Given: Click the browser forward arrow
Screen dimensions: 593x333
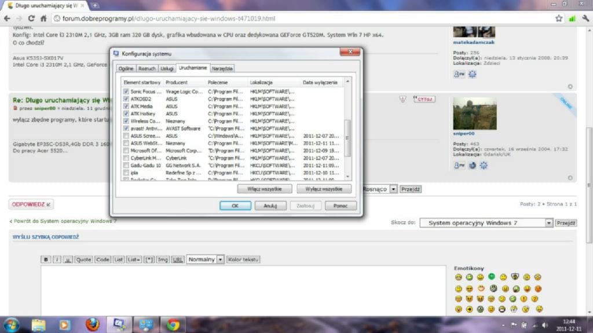Looking at the screenshot, I should point(19,18).
